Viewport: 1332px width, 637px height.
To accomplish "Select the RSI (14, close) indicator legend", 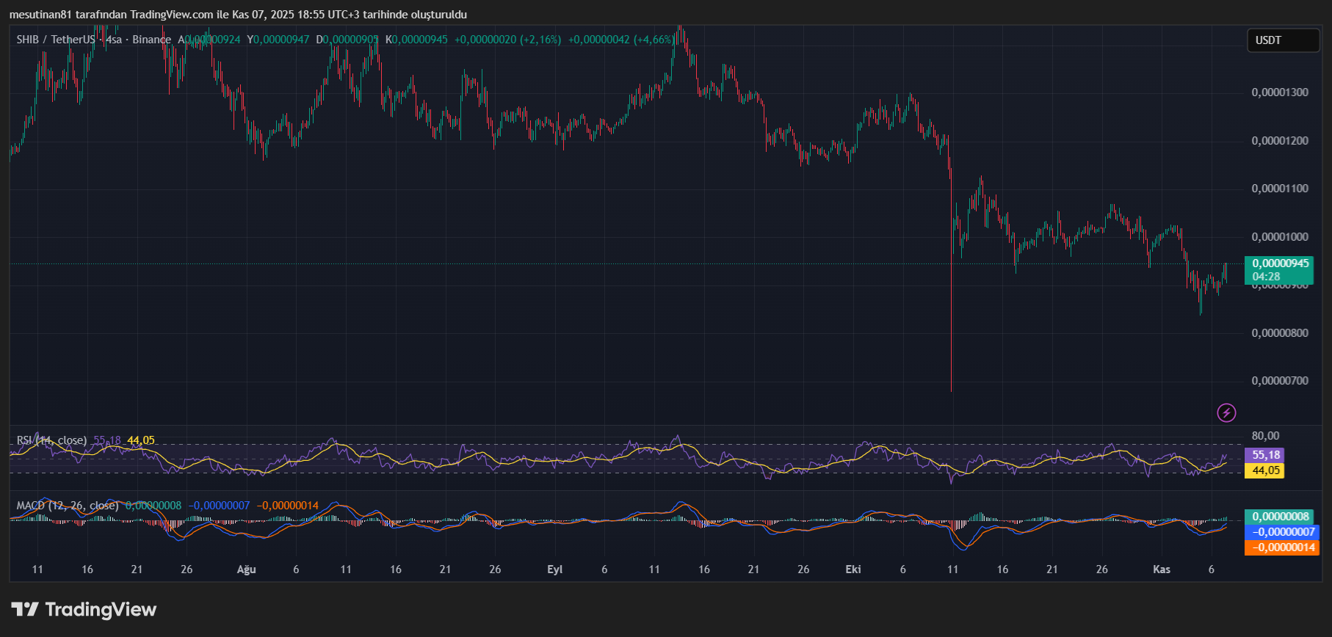I will pos(51,440).
